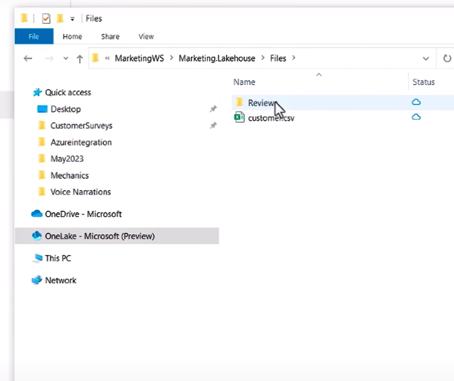The height and width of the screenshot is (381, 454).
Task: Click the New folder quick access icon
Action: [60, 18]
